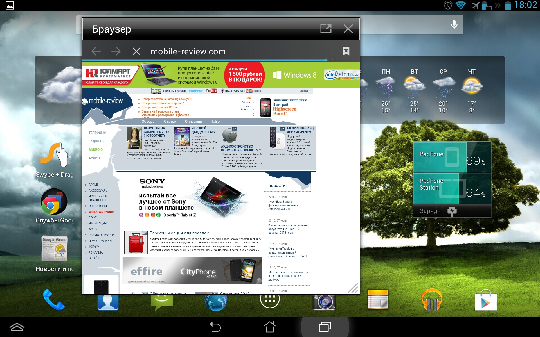
Task: Open bookmark star icon in browser
Action: coord(346,51)
